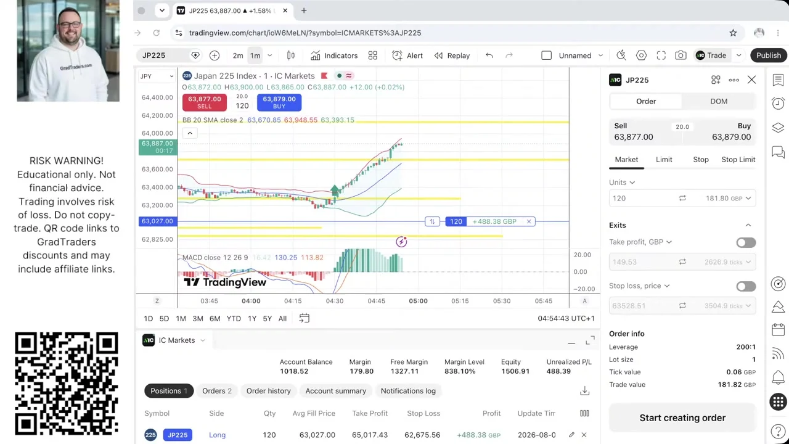Enable the Stop loss toggle
The image size is (789, 444).
(x=746, y=286)
